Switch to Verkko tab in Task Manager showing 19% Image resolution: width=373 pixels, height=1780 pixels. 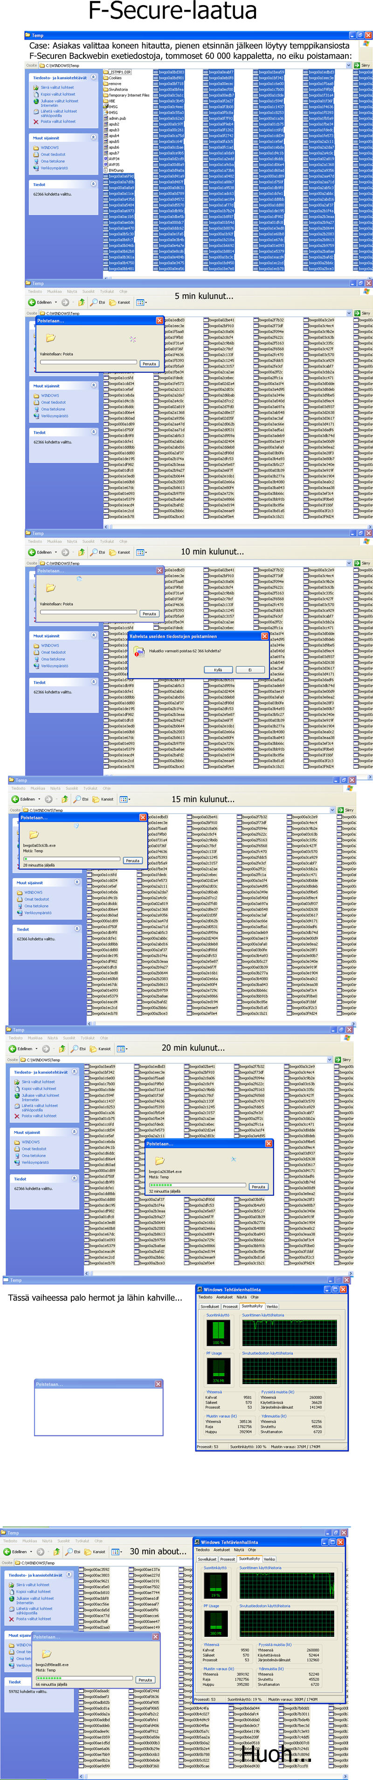269,1559
